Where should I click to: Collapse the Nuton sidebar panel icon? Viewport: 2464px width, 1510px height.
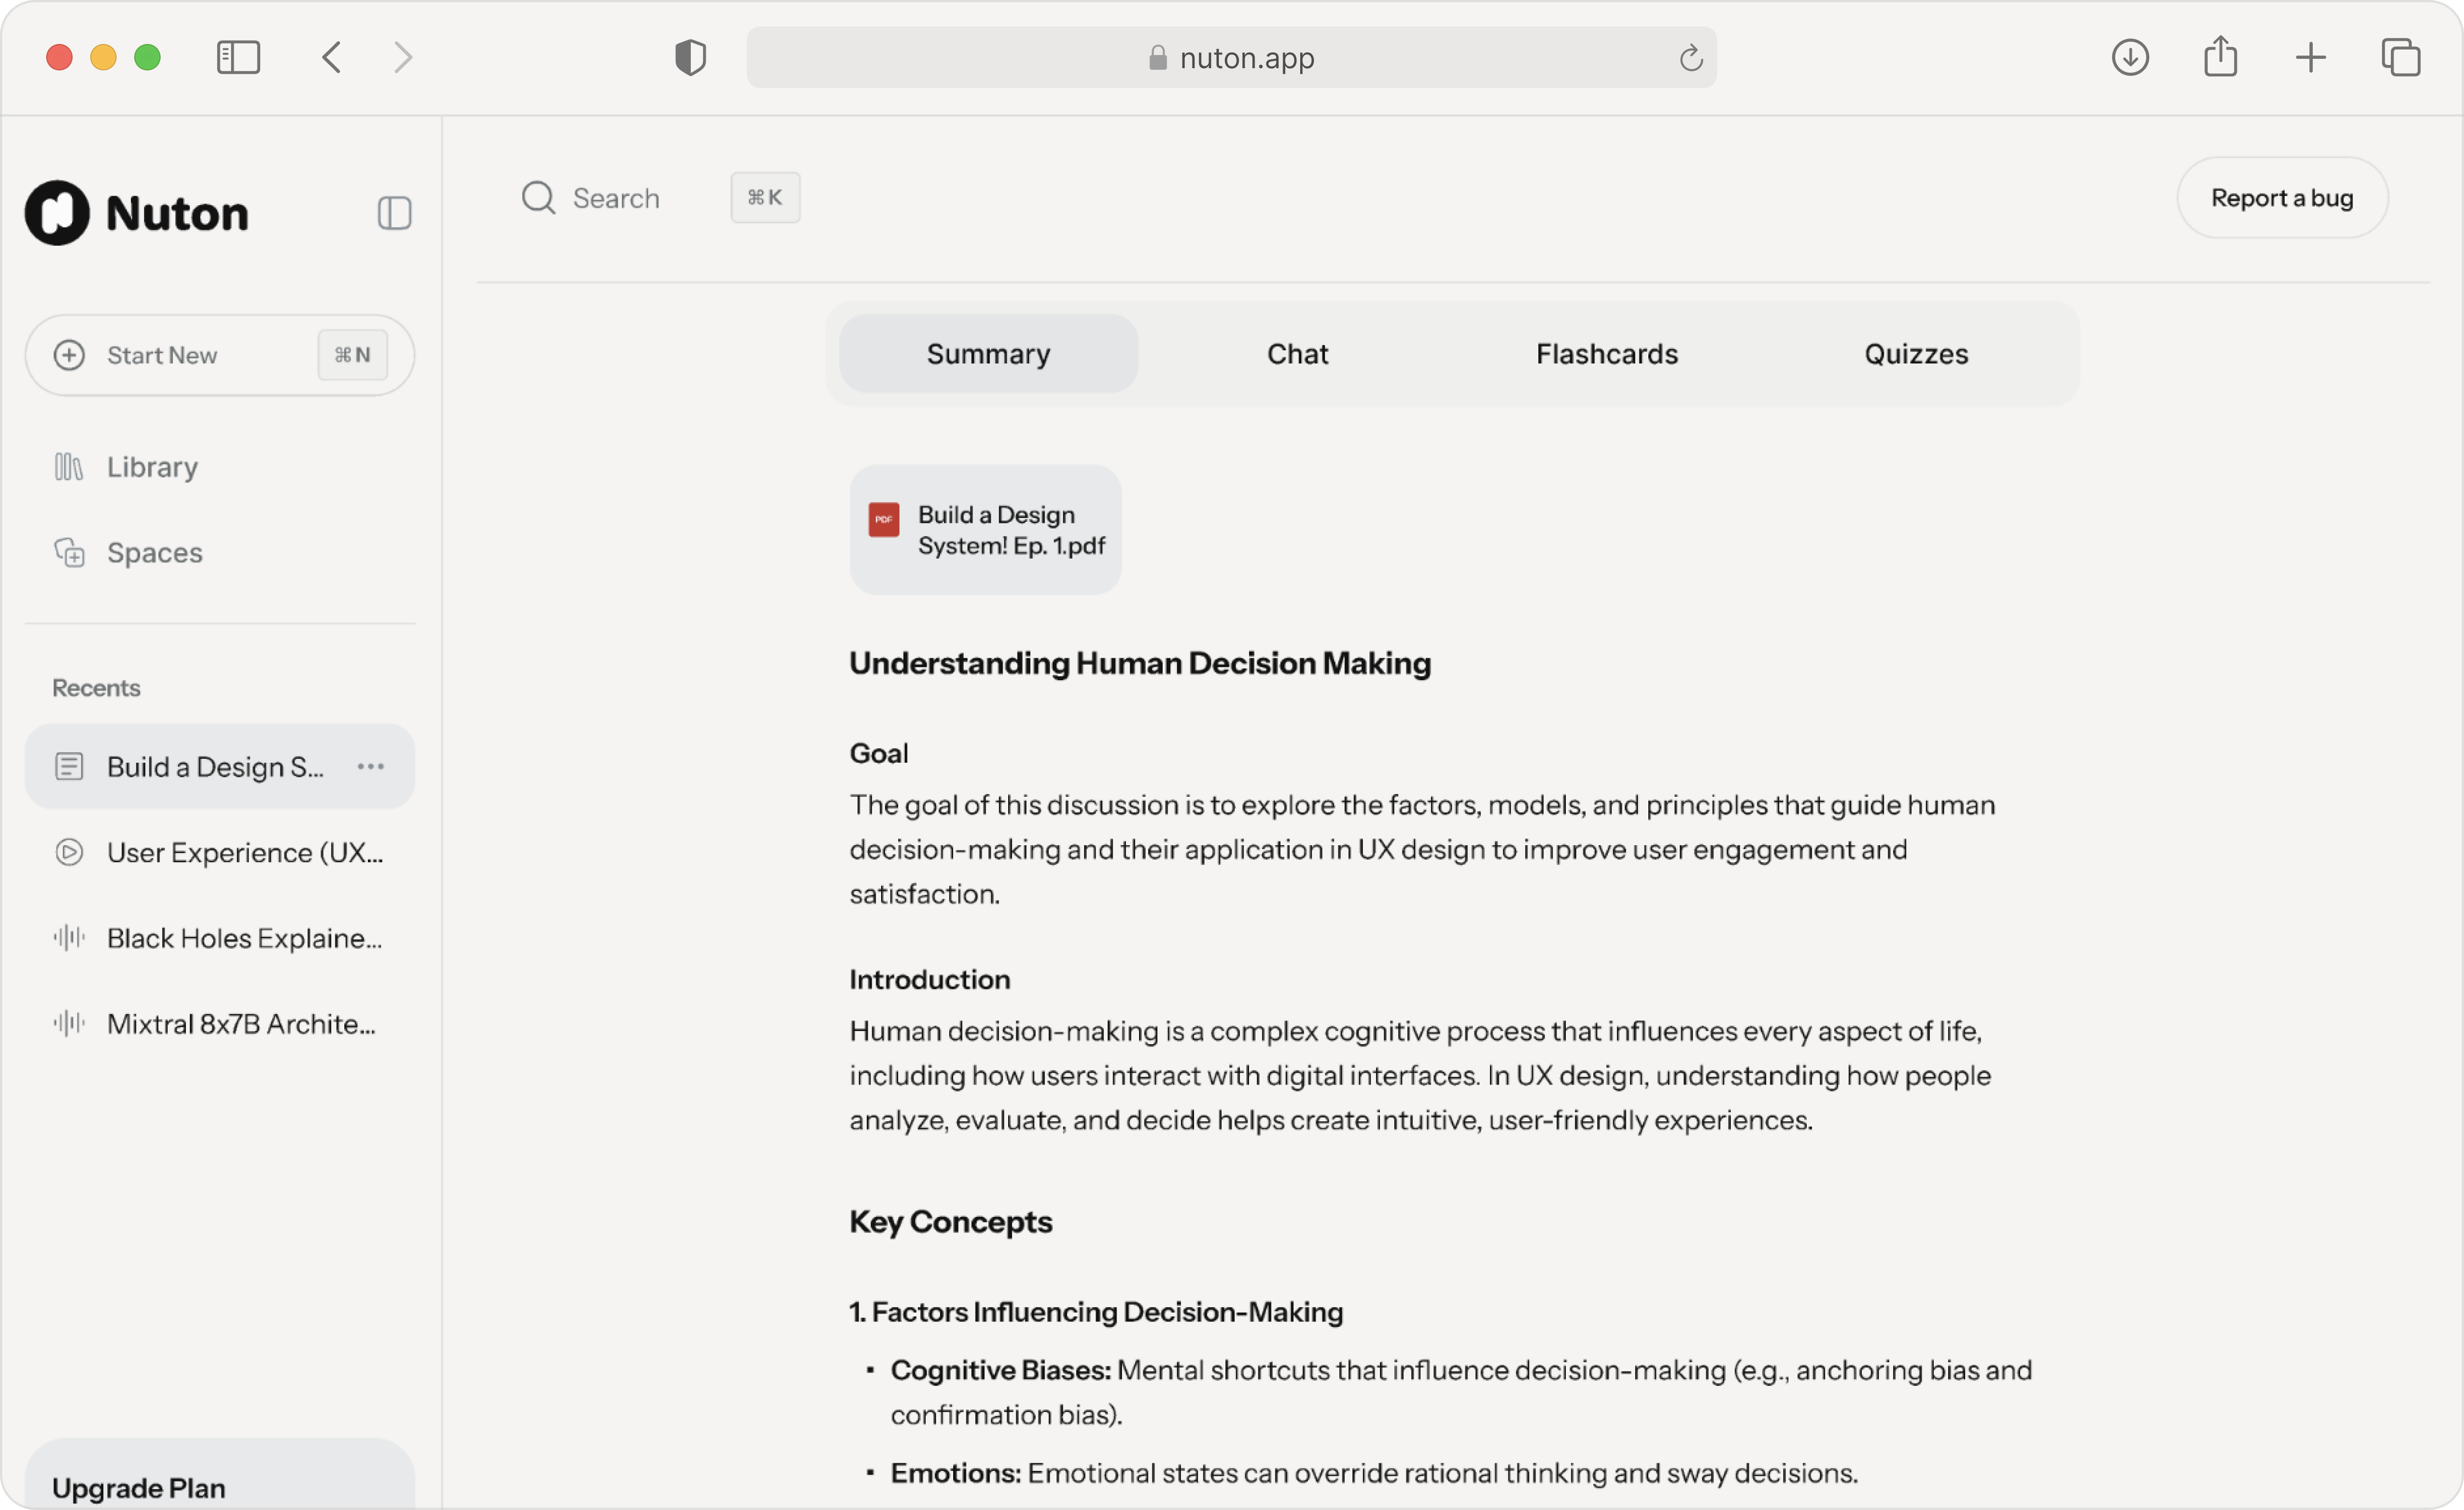[x=394, y=213]
